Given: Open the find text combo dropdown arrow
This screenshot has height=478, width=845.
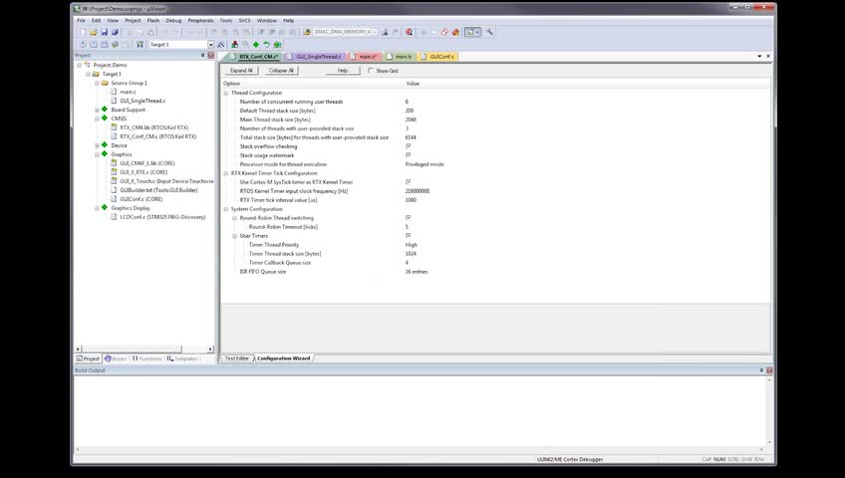Looking at the screenshot, I should [375, 32].
